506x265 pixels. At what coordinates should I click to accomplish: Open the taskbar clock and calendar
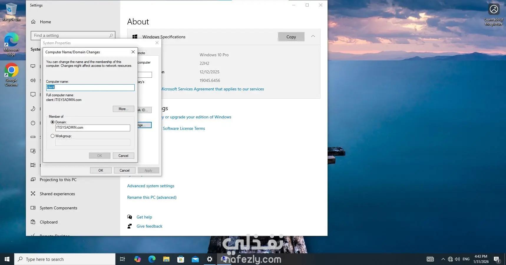pos(481,259)
